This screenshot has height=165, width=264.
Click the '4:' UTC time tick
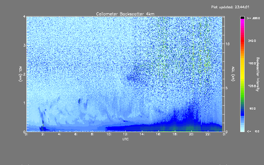click(x=60, y=134)
